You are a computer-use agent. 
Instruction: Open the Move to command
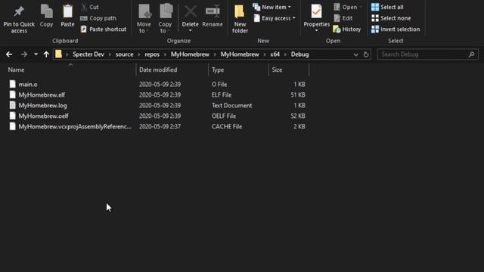tap(144, 18)
